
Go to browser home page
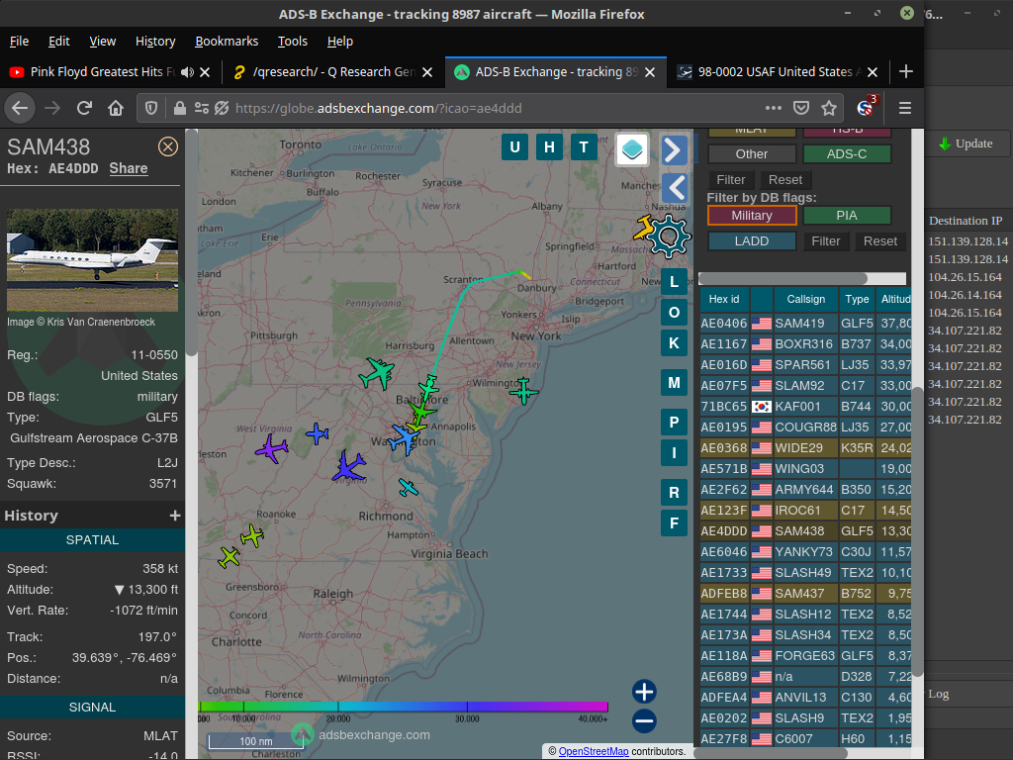[116, 108]
